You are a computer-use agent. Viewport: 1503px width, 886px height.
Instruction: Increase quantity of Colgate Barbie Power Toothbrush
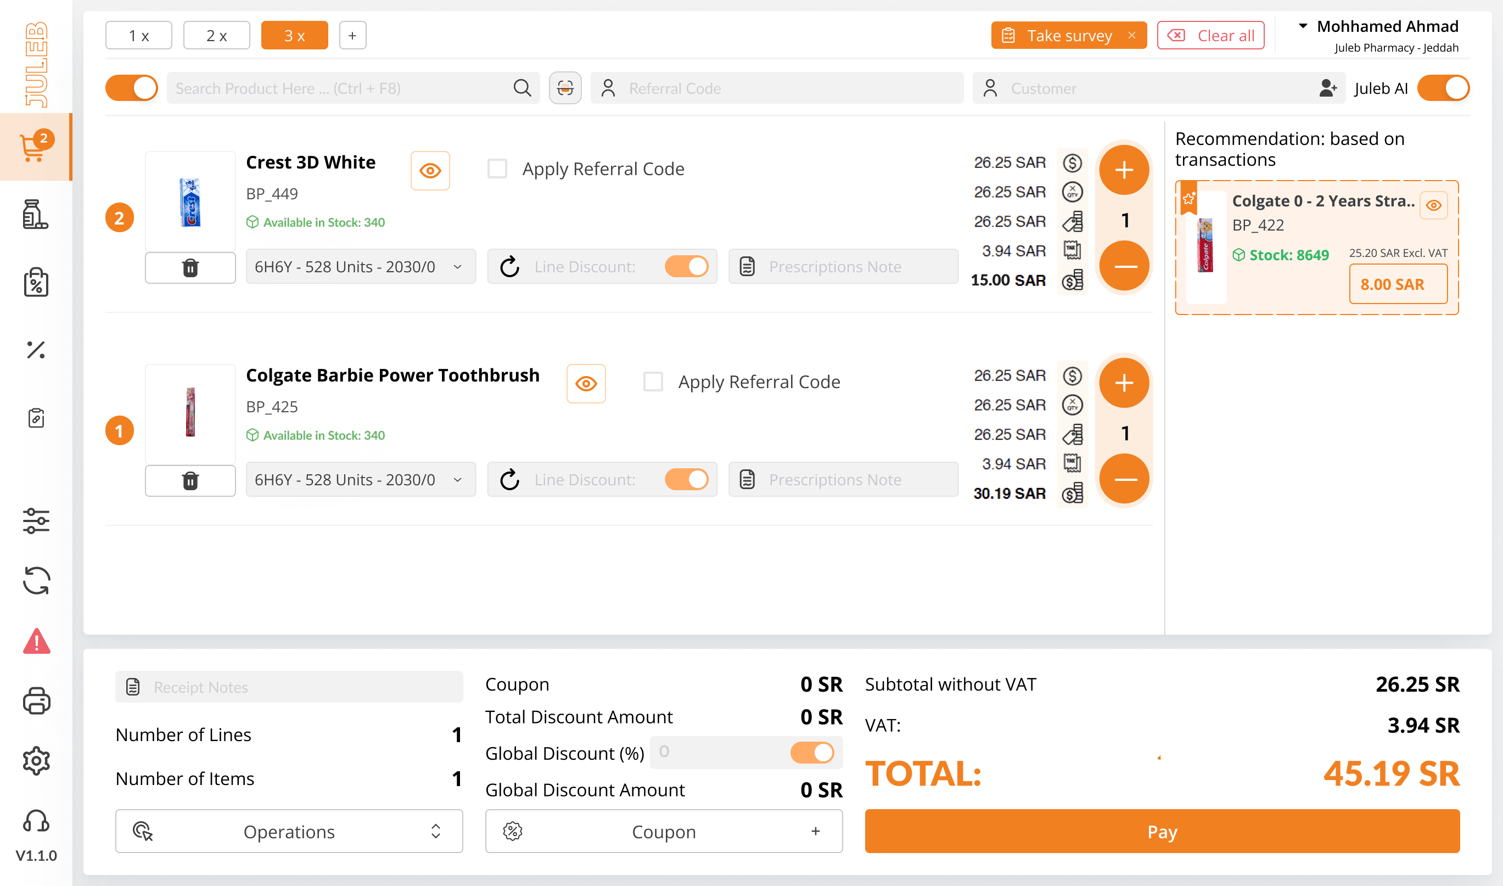tap(1124, 383)
